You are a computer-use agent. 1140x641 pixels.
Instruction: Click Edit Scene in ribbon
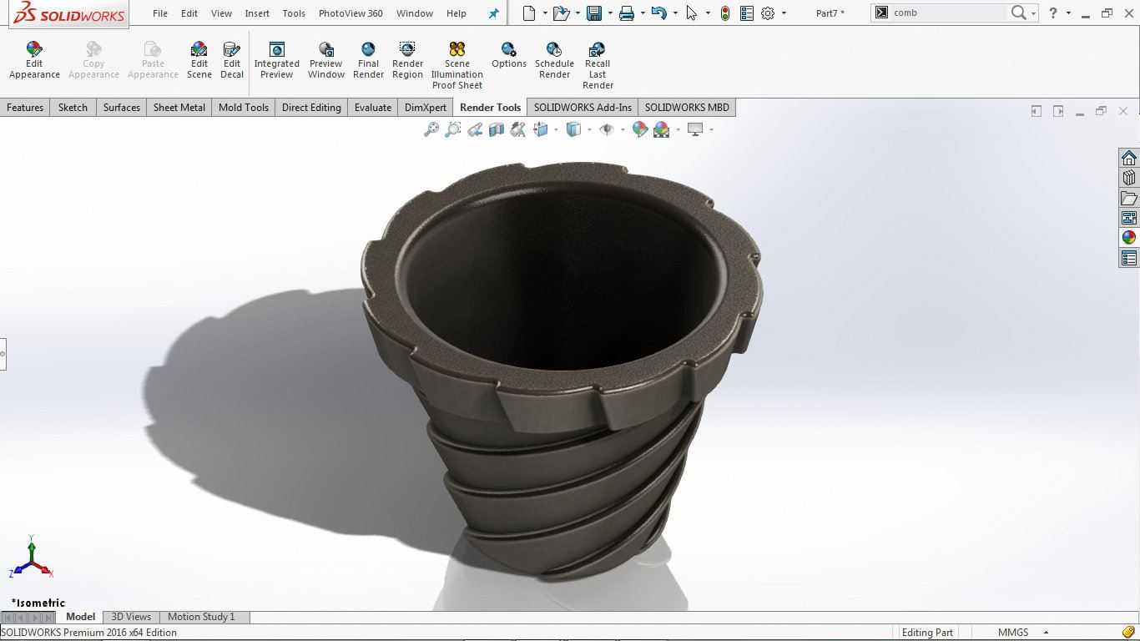[199, 60]
